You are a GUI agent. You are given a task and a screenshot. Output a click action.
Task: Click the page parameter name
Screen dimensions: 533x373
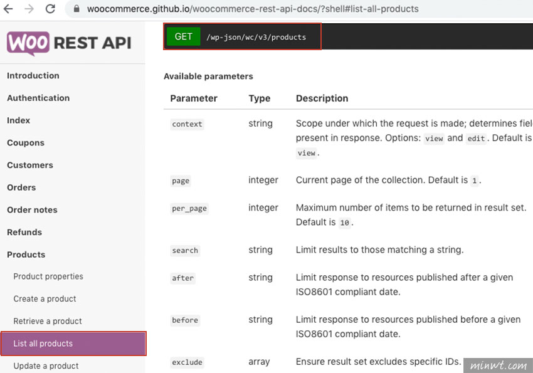[x=181, y=181]
